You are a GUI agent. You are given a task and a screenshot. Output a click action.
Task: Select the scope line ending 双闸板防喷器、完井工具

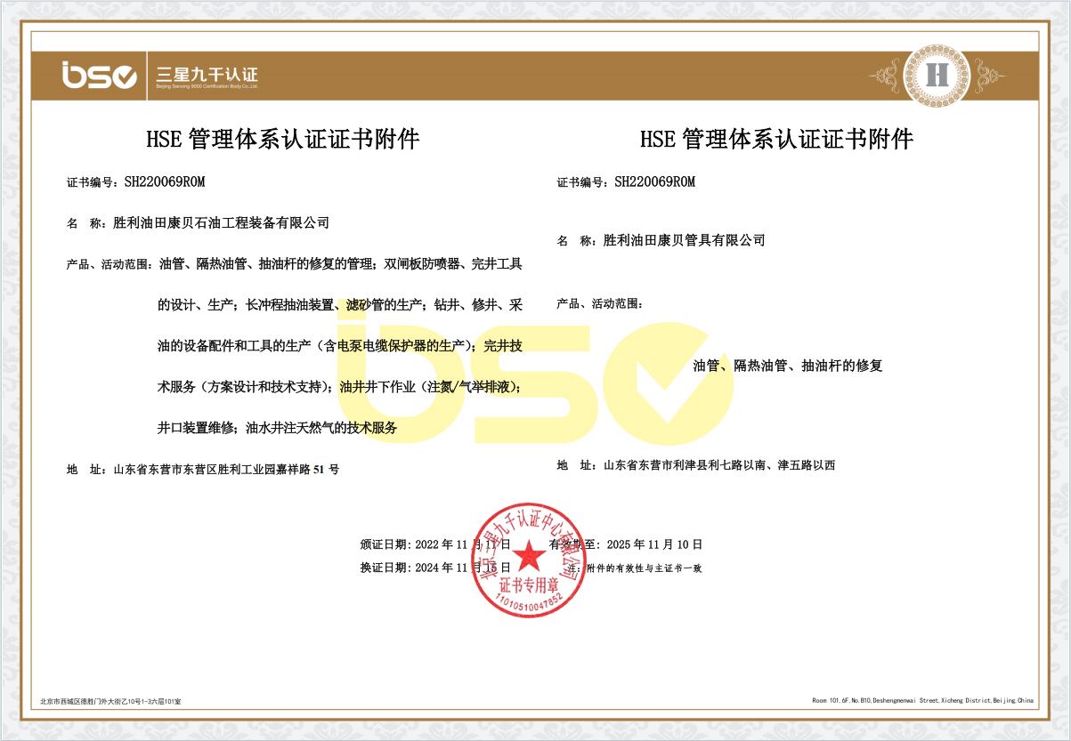click(x=340, y=264)
